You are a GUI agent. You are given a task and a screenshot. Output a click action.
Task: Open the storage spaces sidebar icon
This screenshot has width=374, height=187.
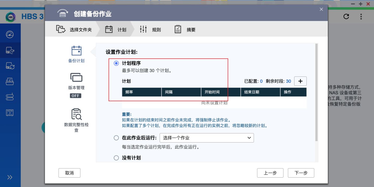tap(10, 97)
